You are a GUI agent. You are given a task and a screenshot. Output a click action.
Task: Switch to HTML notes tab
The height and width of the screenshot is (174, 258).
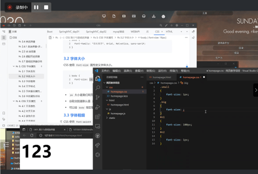coord(169,32)
